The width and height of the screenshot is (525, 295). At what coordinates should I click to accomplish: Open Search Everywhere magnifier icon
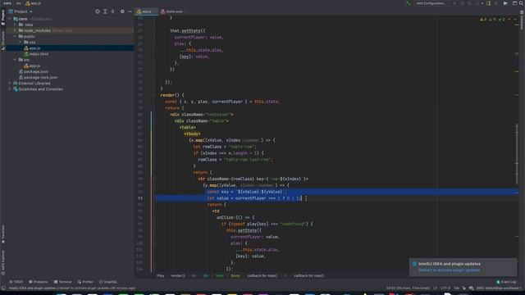pos(521,3)
